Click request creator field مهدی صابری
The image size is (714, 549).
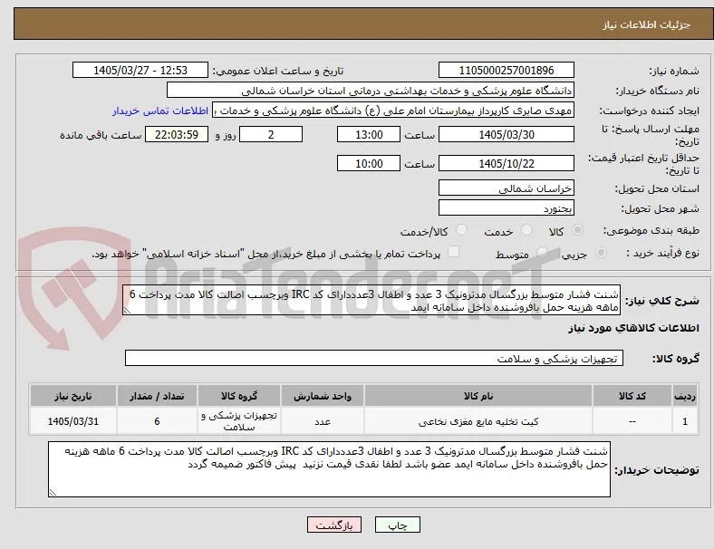tap(393, 111)
